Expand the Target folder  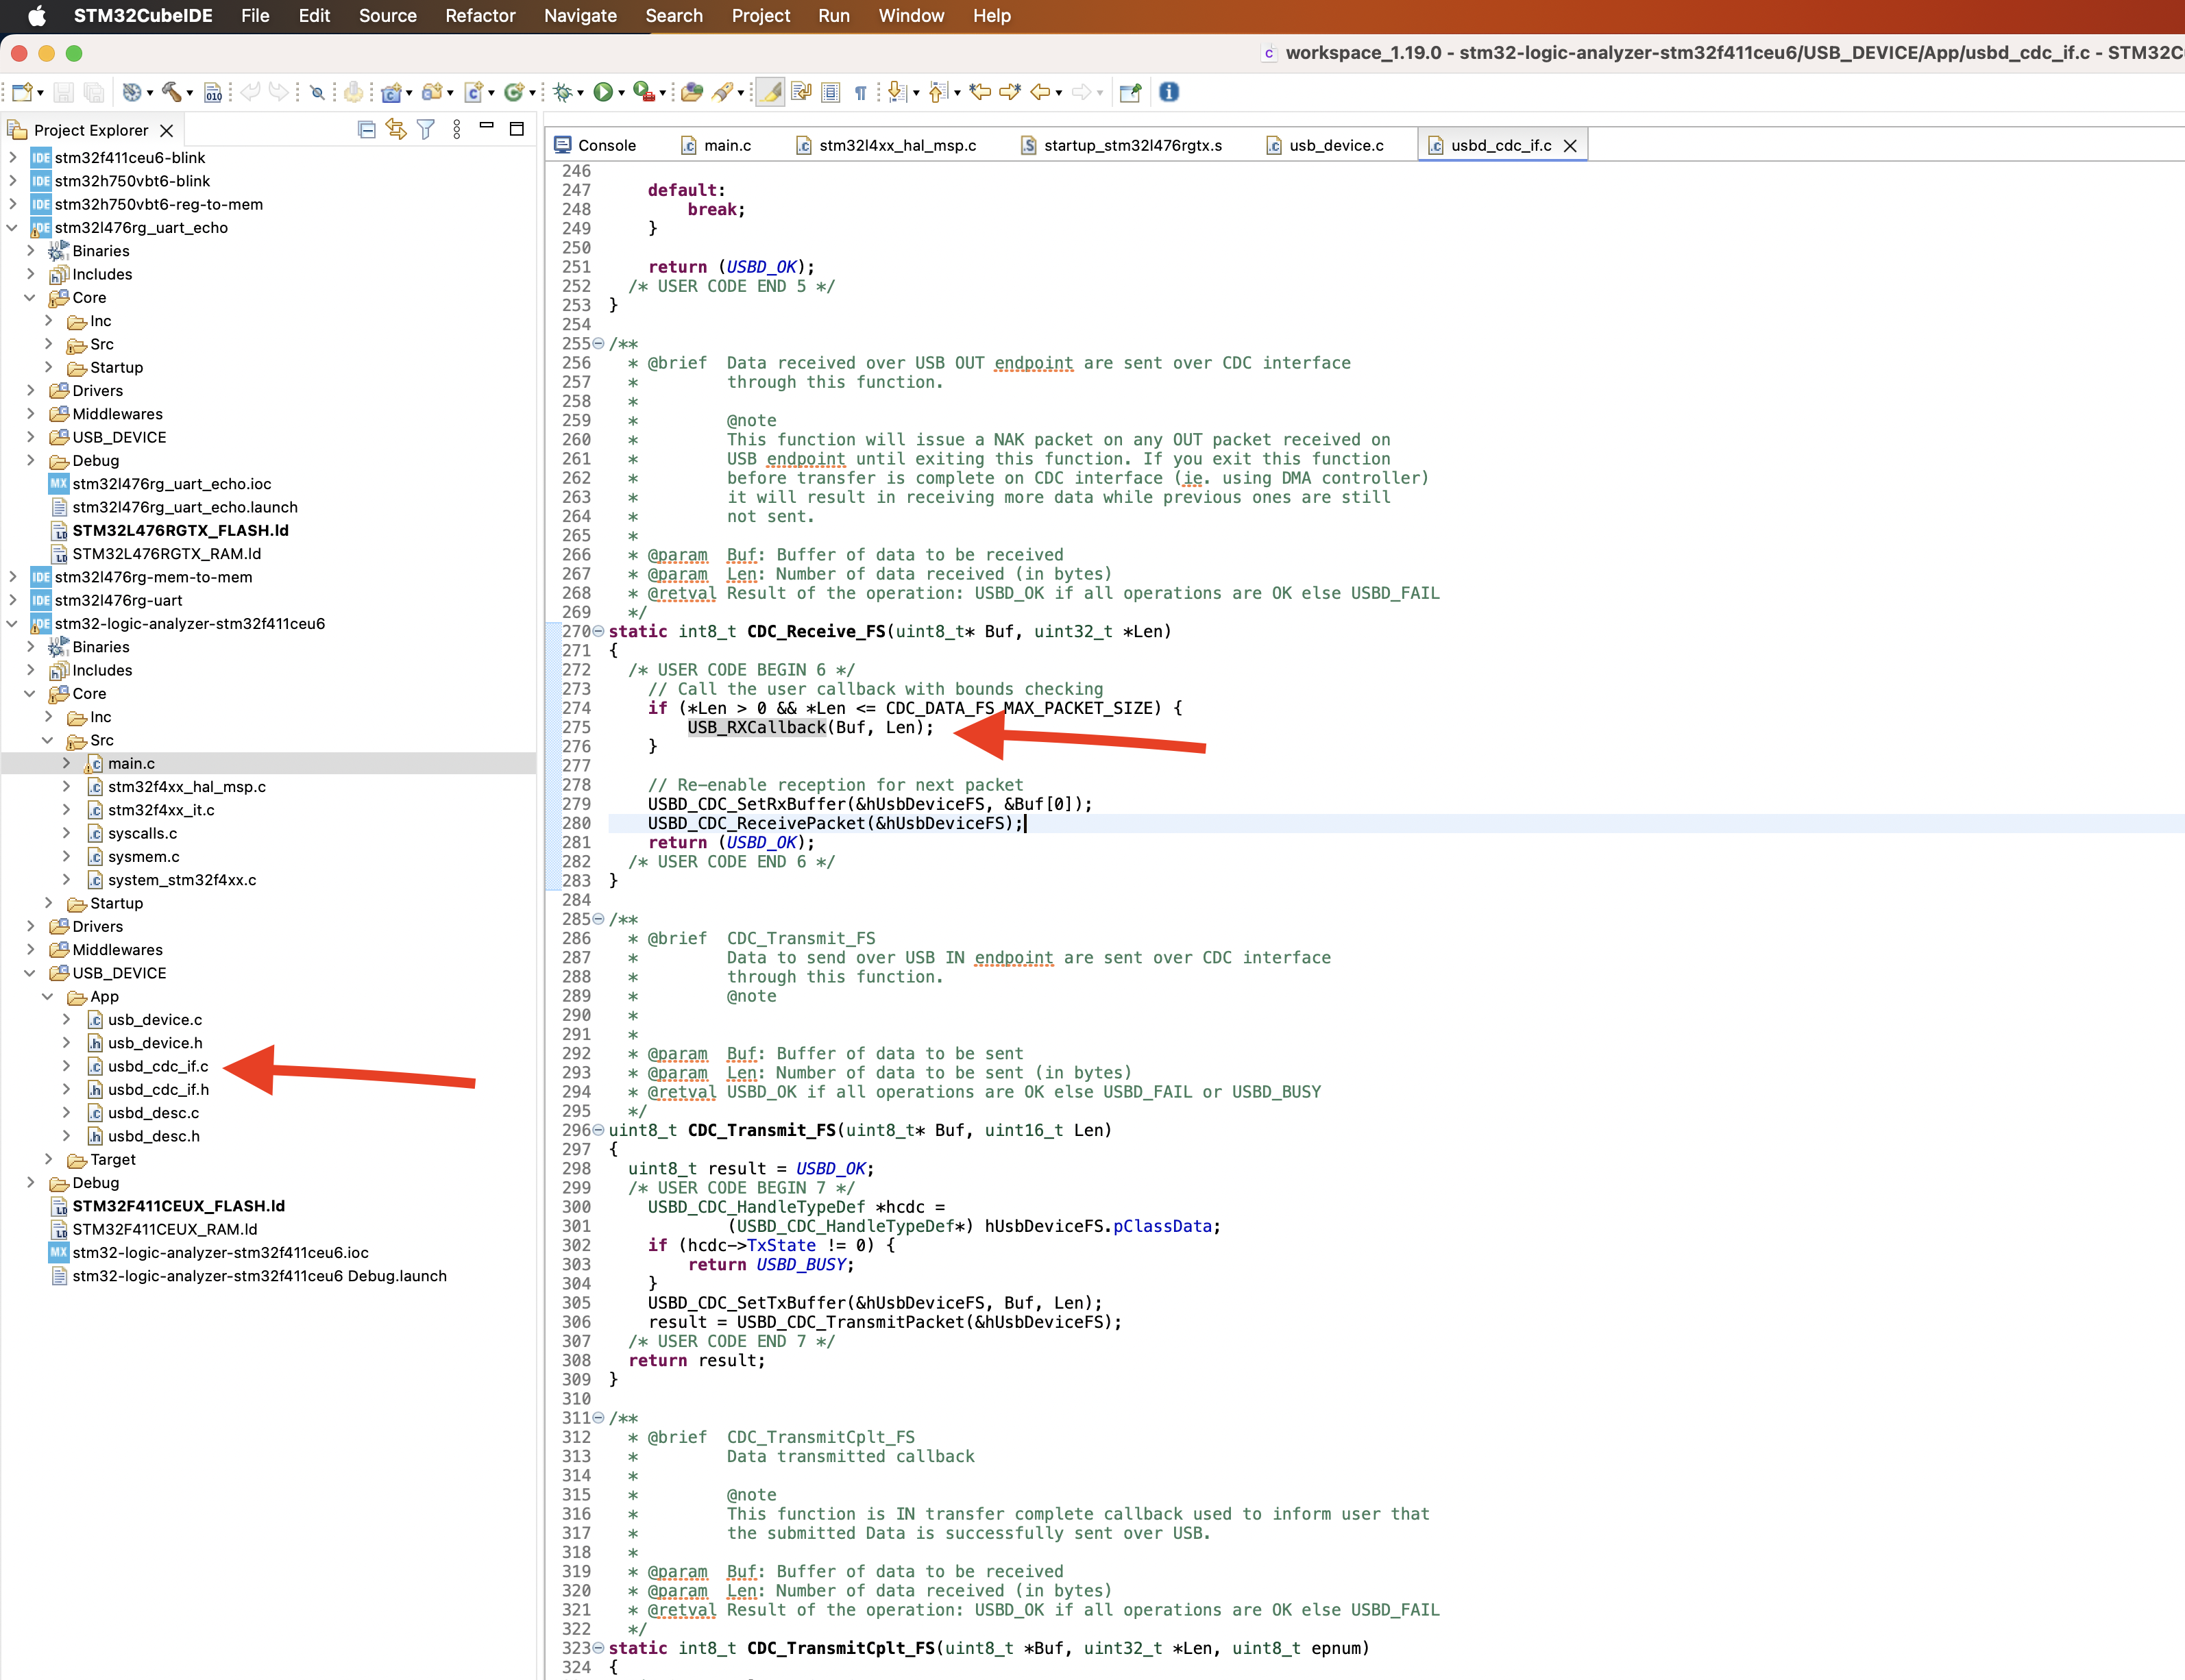(x=48, y=1159)
